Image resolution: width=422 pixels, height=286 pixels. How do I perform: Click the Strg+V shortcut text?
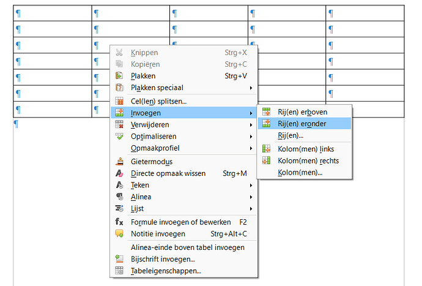click(x=235, y=76)
